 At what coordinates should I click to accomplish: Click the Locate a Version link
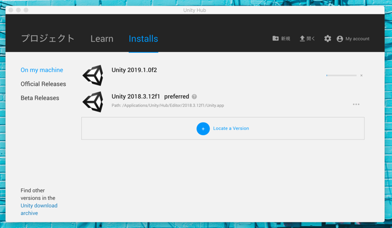point(231,128)
